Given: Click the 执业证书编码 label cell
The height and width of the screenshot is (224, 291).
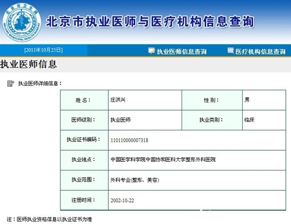Looking at the screenshot, I should 84,140.
